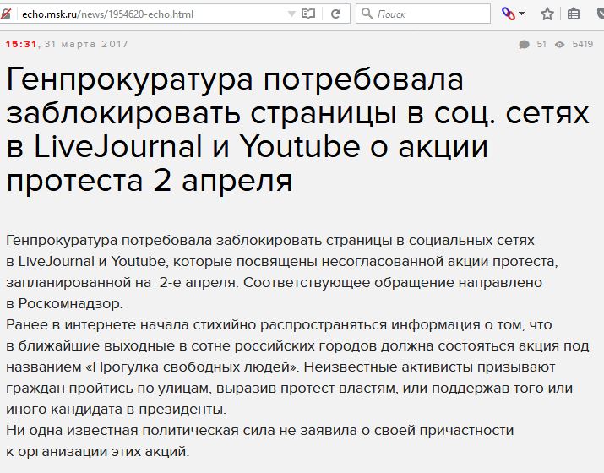Click the view count 5419
The image size is (604, 473).
(x=582, y=44)
